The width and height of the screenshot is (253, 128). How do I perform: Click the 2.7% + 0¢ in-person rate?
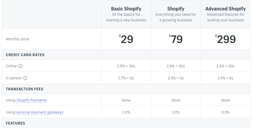coord(126,78)
